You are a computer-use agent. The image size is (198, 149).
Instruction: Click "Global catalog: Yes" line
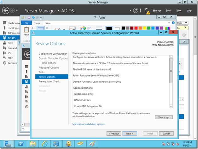point(84,94)
